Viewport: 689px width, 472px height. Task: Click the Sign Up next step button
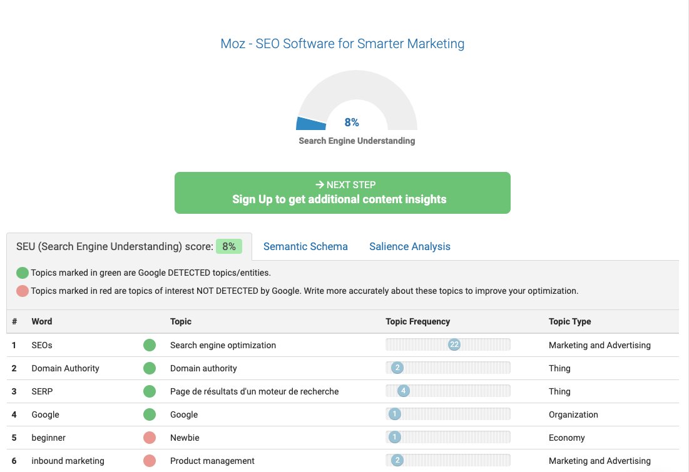tap(342, 193)
